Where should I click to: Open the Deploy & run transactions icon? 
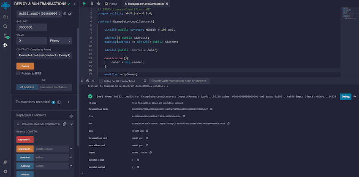(5, 45)
